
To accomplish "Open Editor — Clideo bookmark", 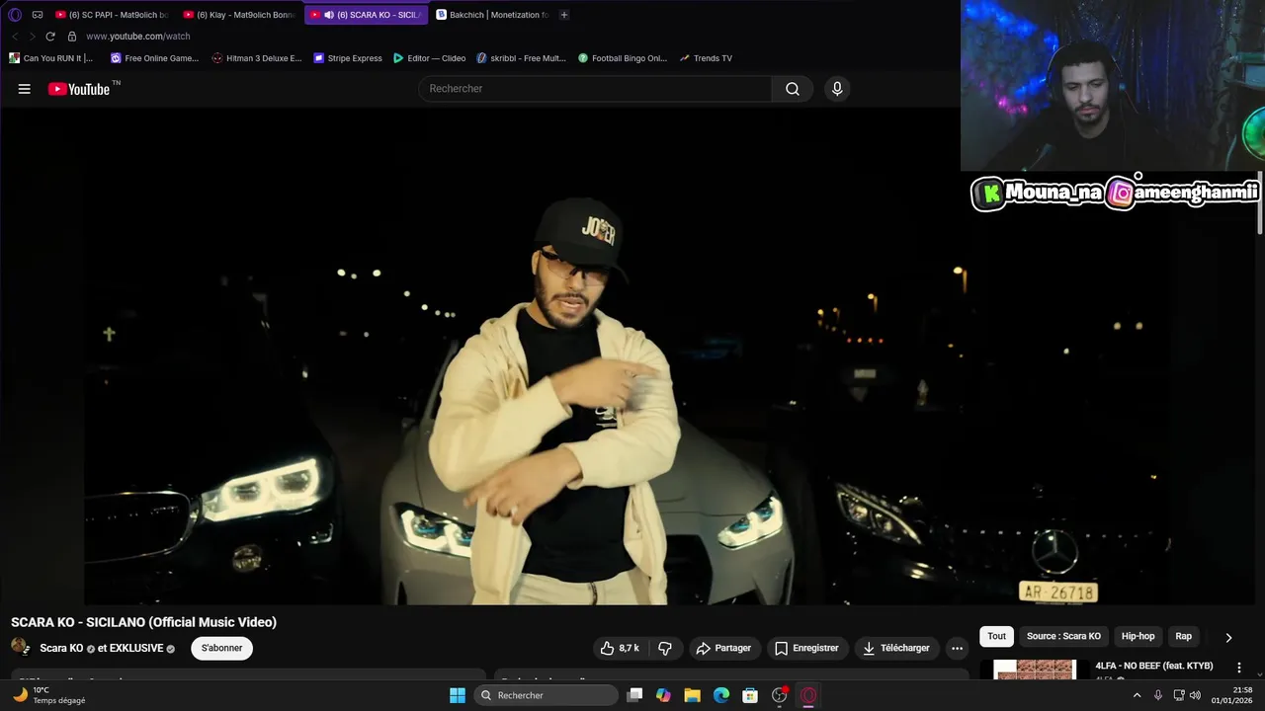I will [x=429, y=58].
